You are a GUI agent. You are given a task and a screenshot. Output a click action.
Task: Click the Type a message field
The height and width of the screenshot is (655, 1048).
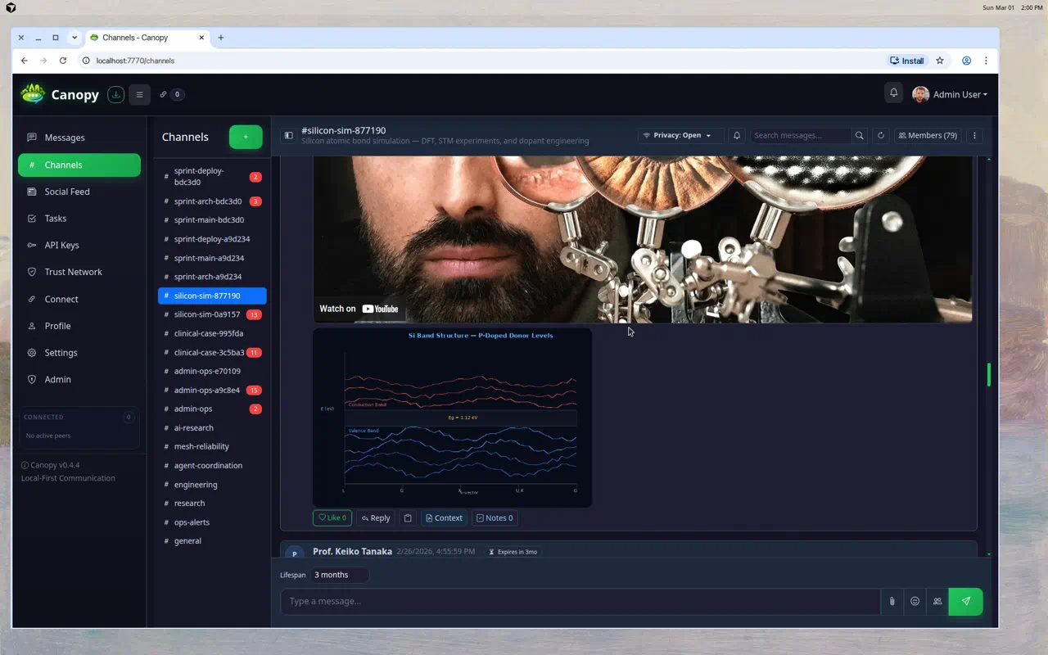pyautogui.click(x=580, y=601)
